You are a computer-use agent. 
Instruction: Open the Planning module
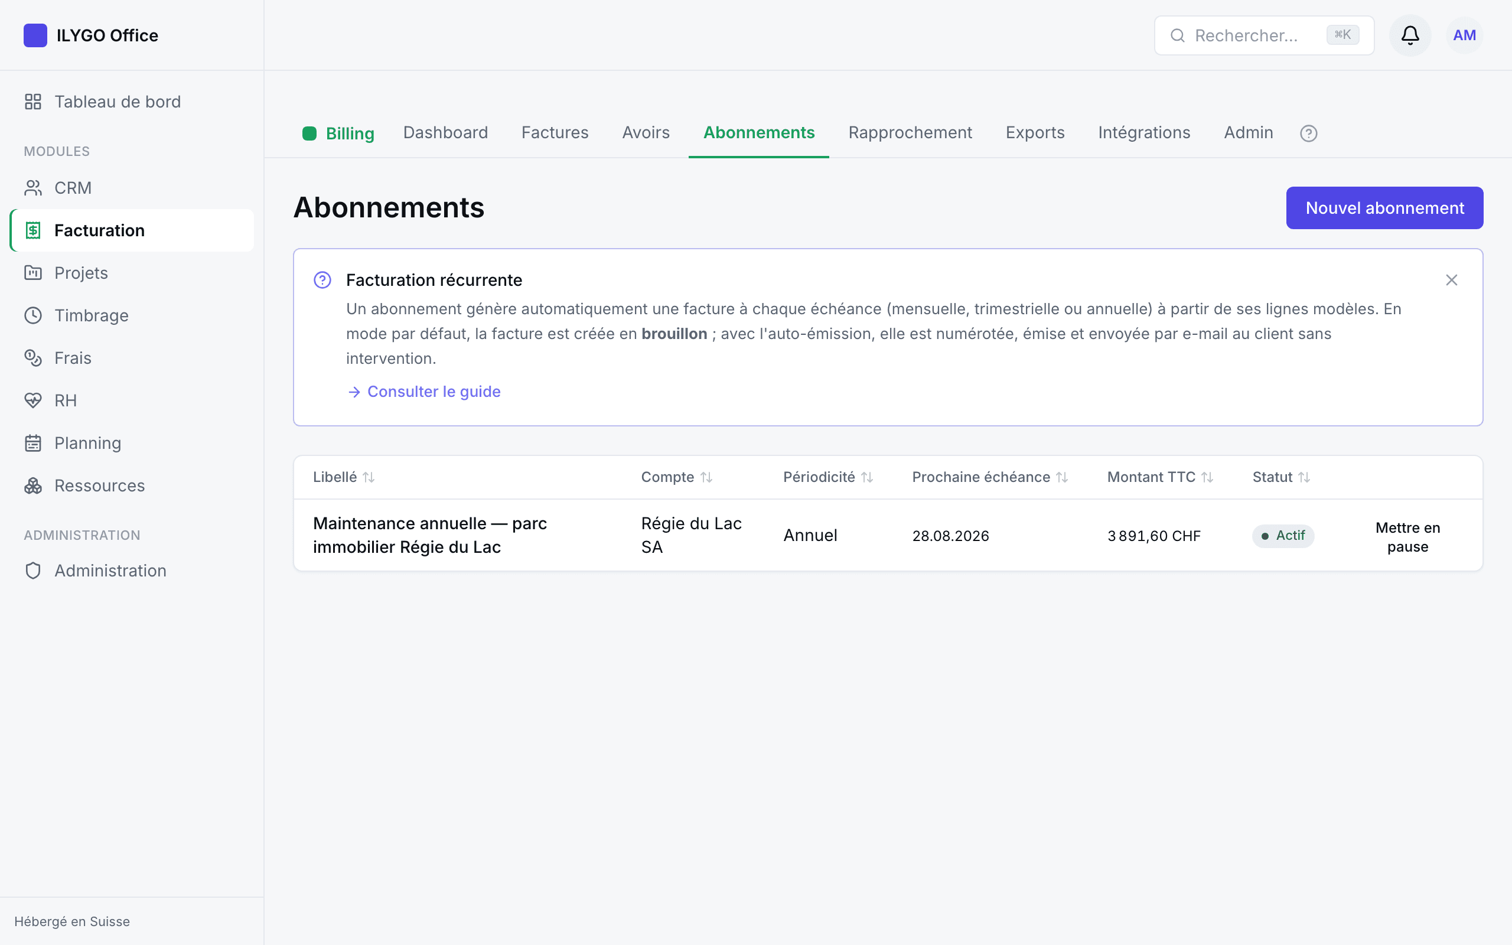point(132,443)
